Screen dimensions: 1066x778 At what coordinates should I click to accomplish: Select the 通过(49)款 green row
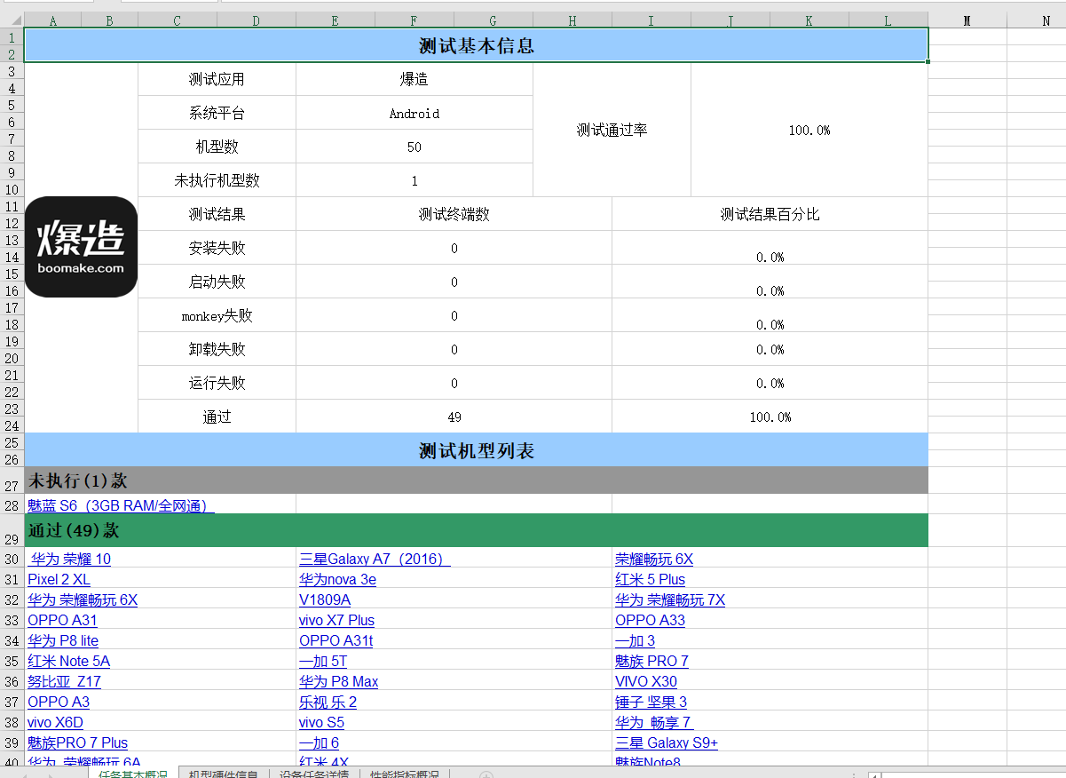[476, 530]
